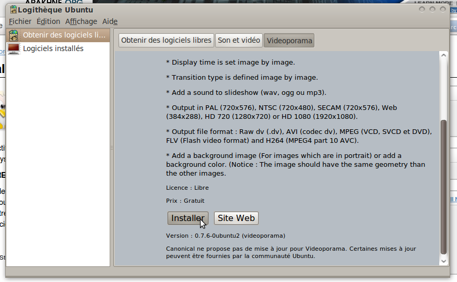Viewport: 457px width, 282px height.
Task: Select 'Logiciels installés' in sidebar
Action: click(x=58, y=48)
